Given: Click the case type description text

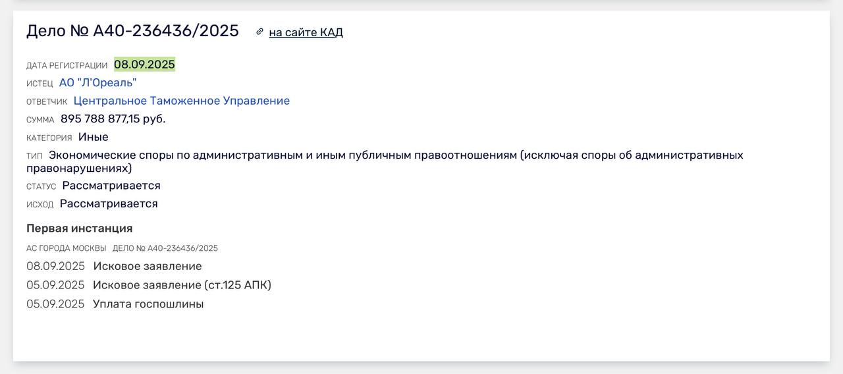Looking at the screenshot, I should point(395,155).
